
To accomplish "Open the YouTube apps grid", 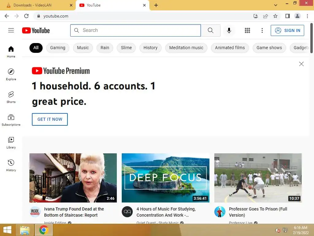I will [x=247, y=30].
